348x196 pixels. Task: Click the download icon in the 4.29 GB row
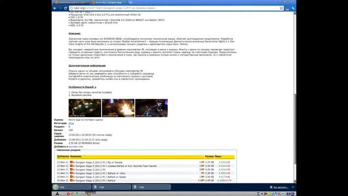pos(71,169)
